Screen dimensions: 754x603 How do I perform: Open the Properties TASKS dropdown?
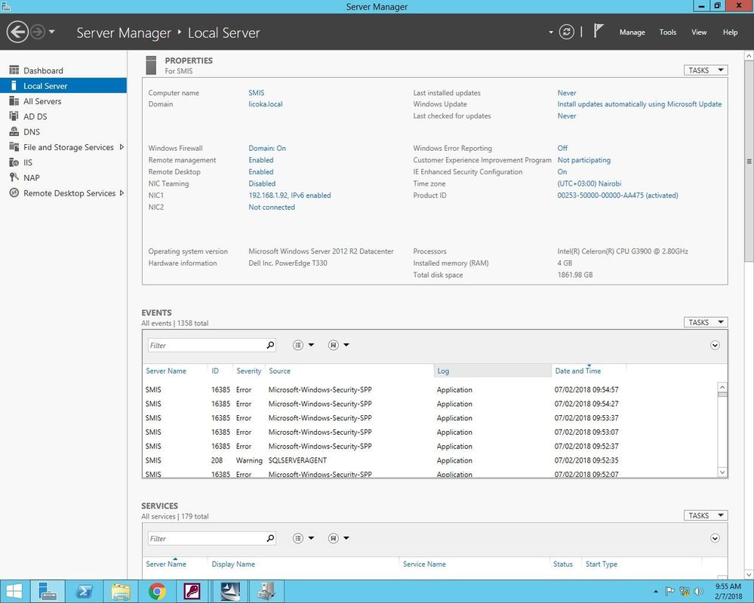point(706,70)
